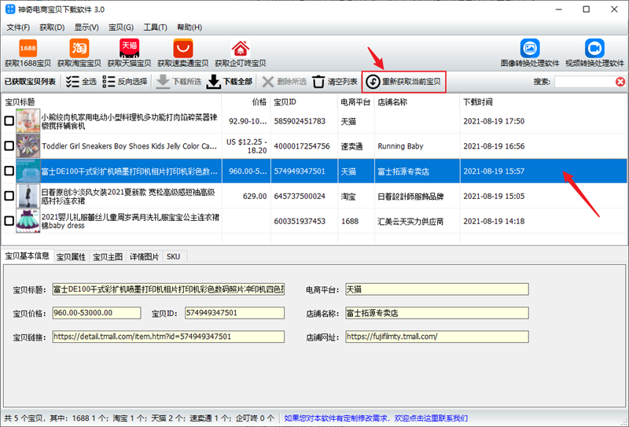Click the 日着原创 dress thumbnail

pyautogui.click(x=28, y=196)
